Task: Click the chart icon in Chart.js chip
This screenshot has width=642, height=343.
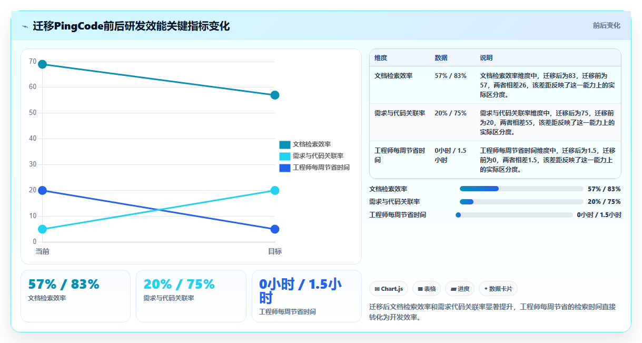Action: tap(377, 289)
